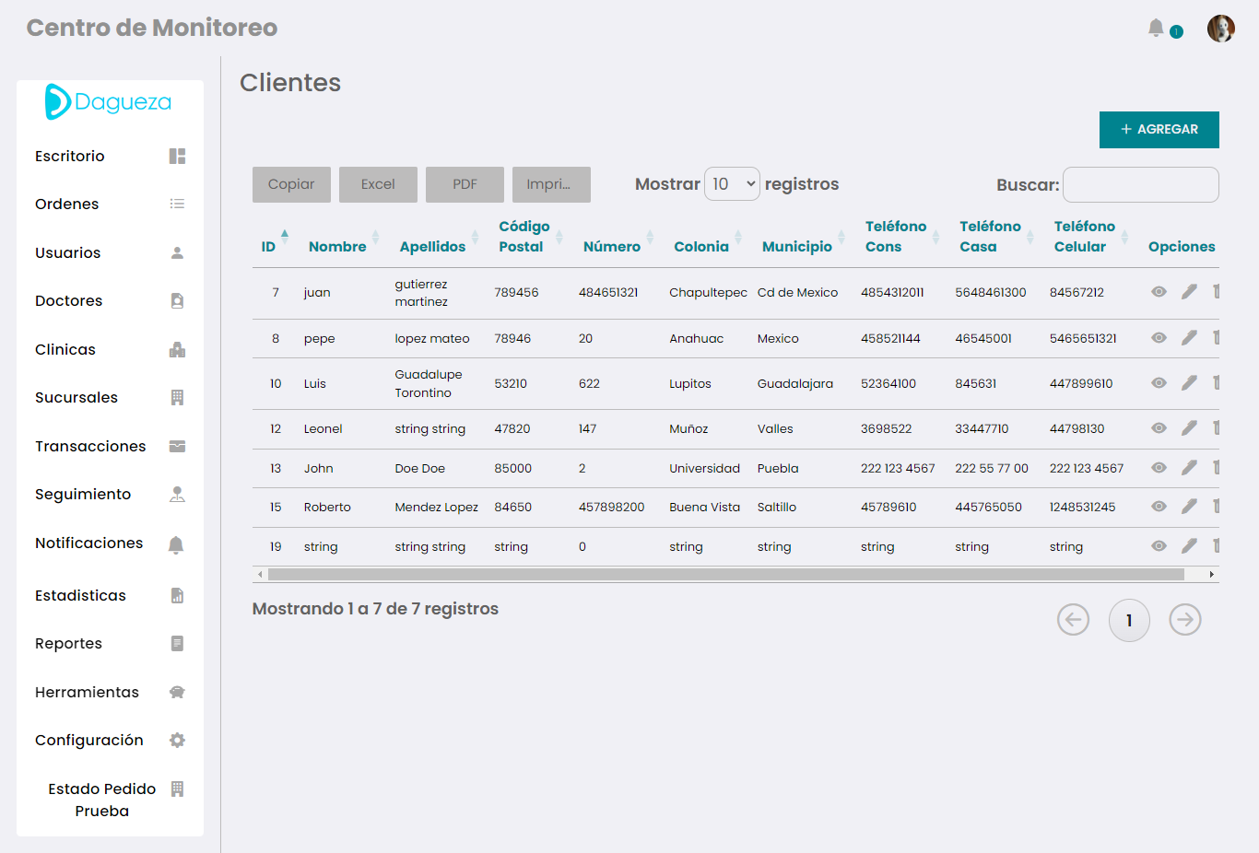
Task: Export the table using the Excel button
Action: [378, 184]
